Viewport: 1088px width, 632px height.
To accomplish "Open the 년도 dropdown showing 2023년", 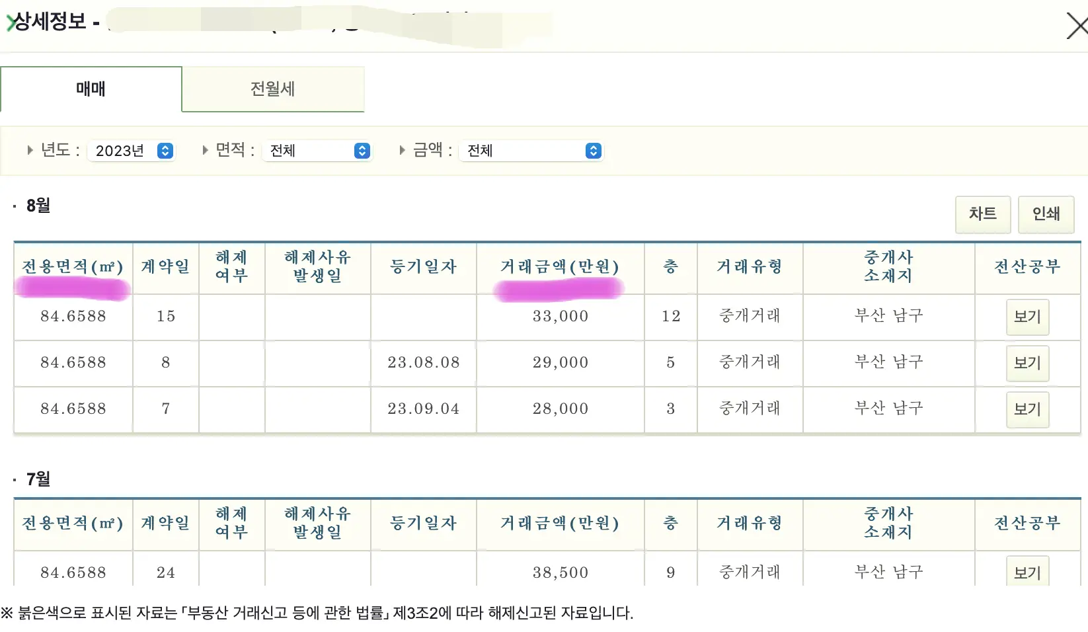I will [x=131, y=150].
